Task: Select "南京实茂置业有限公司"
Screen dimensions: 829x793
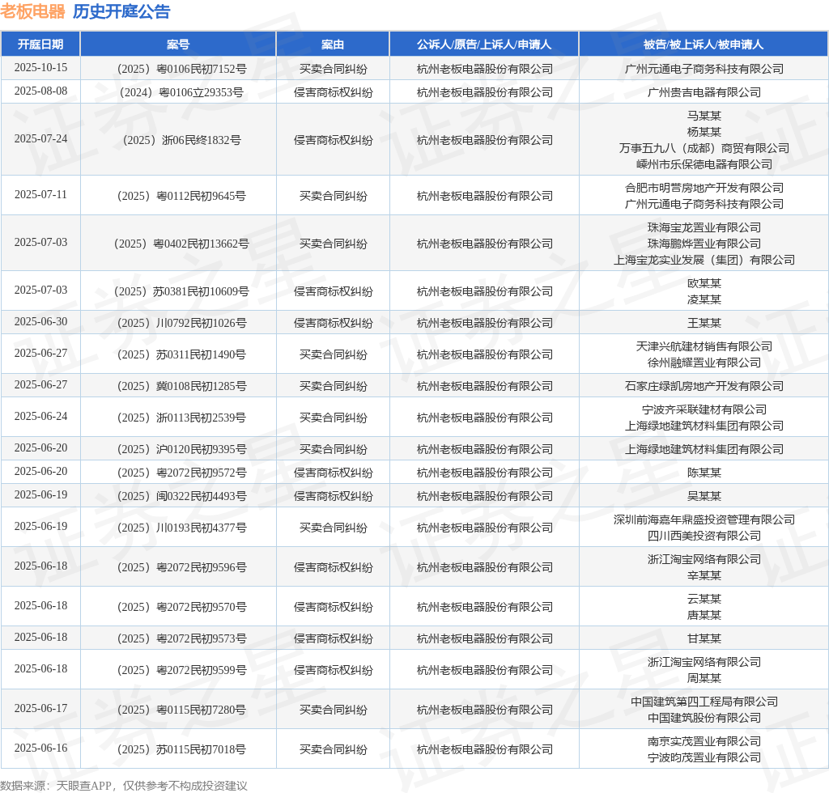Action: point(704,741)
